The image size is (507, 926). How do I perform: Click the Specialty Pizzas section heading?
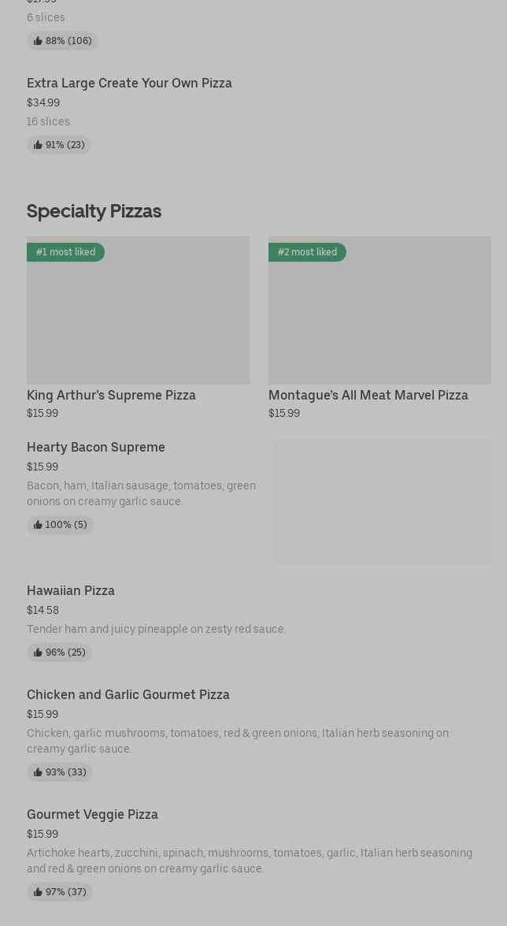pos(94,211)
